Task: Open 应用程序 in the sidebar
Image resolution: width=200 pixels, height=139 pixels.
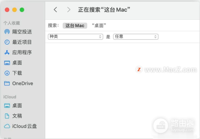Action: [x=22, y=52]
